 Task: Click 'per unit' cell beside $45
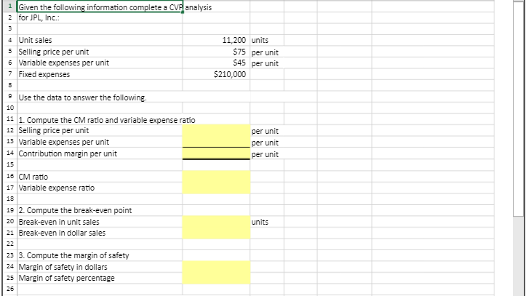point(267,63)
